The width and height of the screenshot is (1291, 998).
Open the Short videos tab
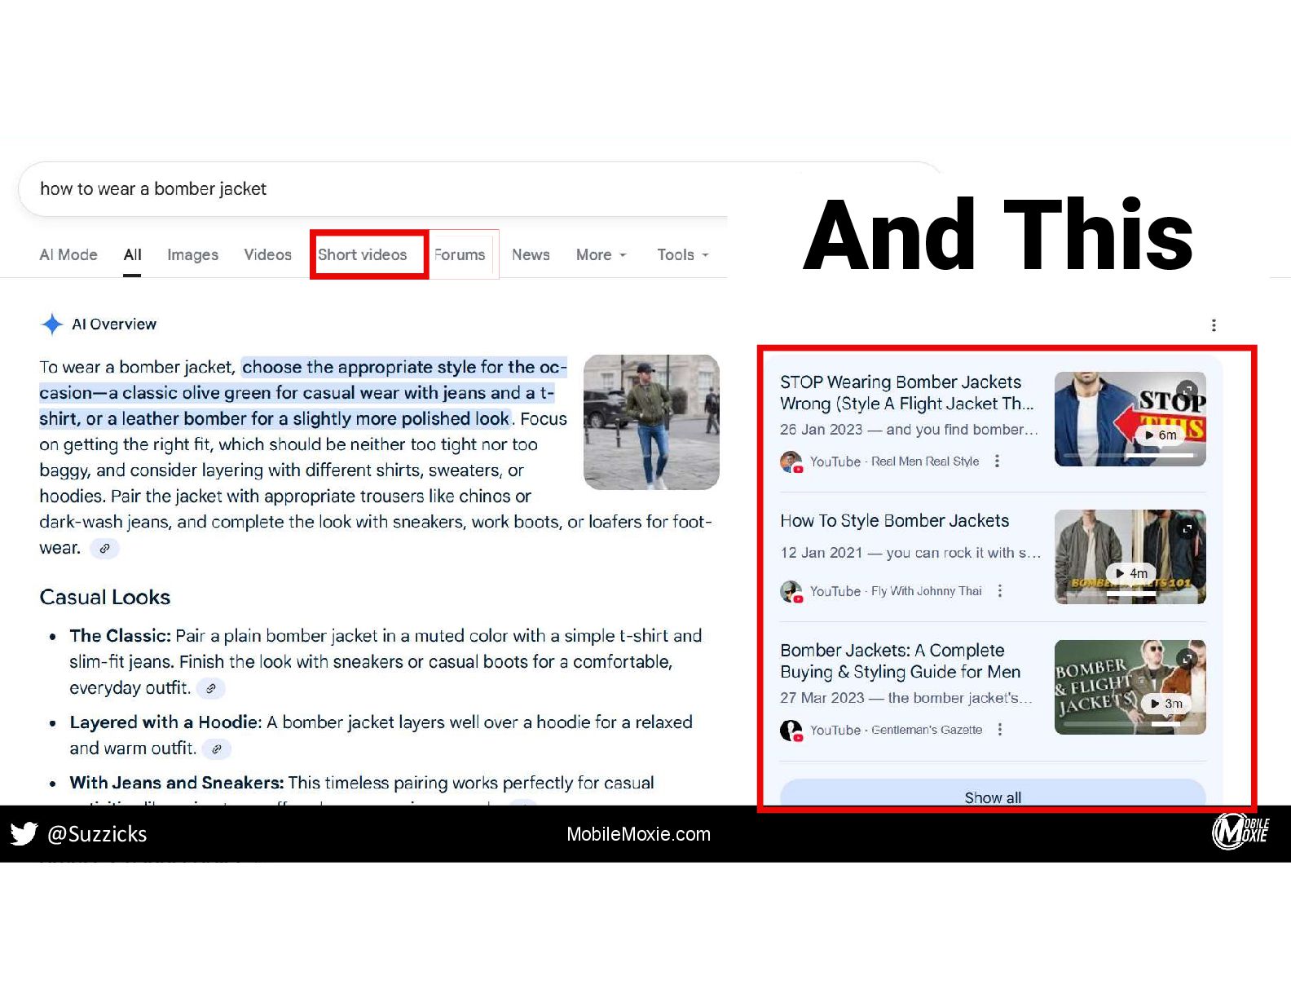tap(362, 254)
